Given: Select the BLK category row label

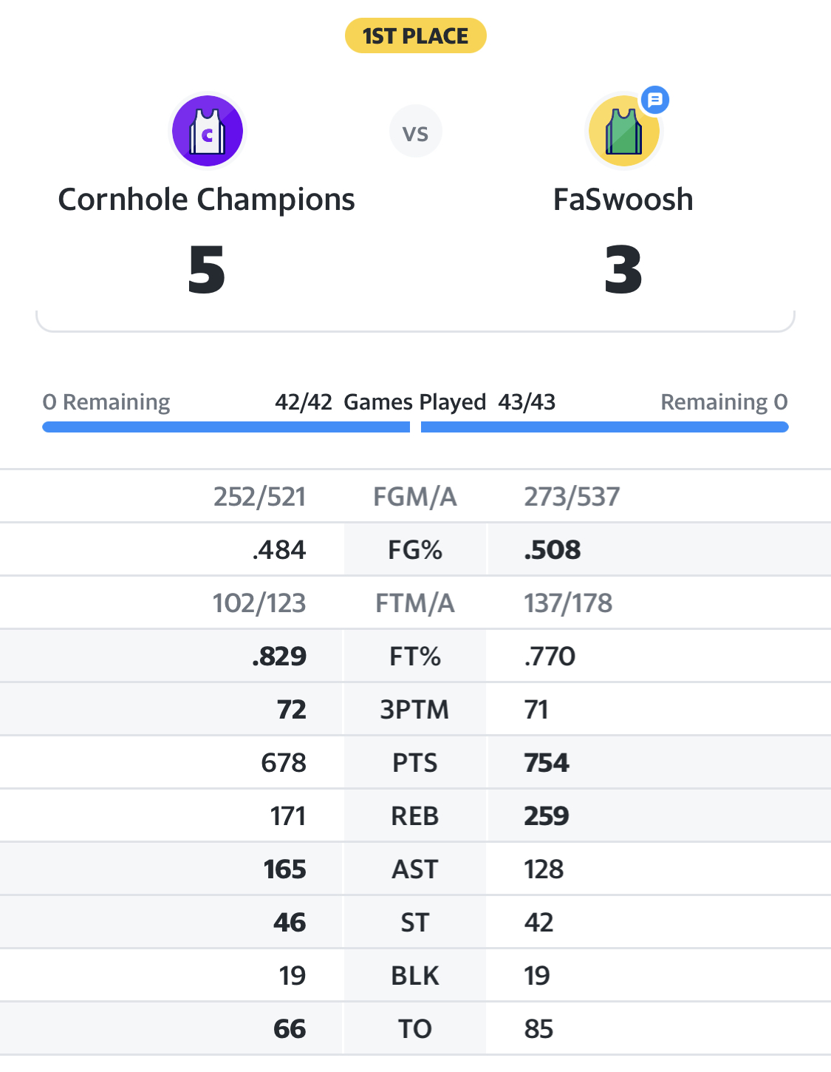Looking at the screenshot, I should (x=415, y=976).
